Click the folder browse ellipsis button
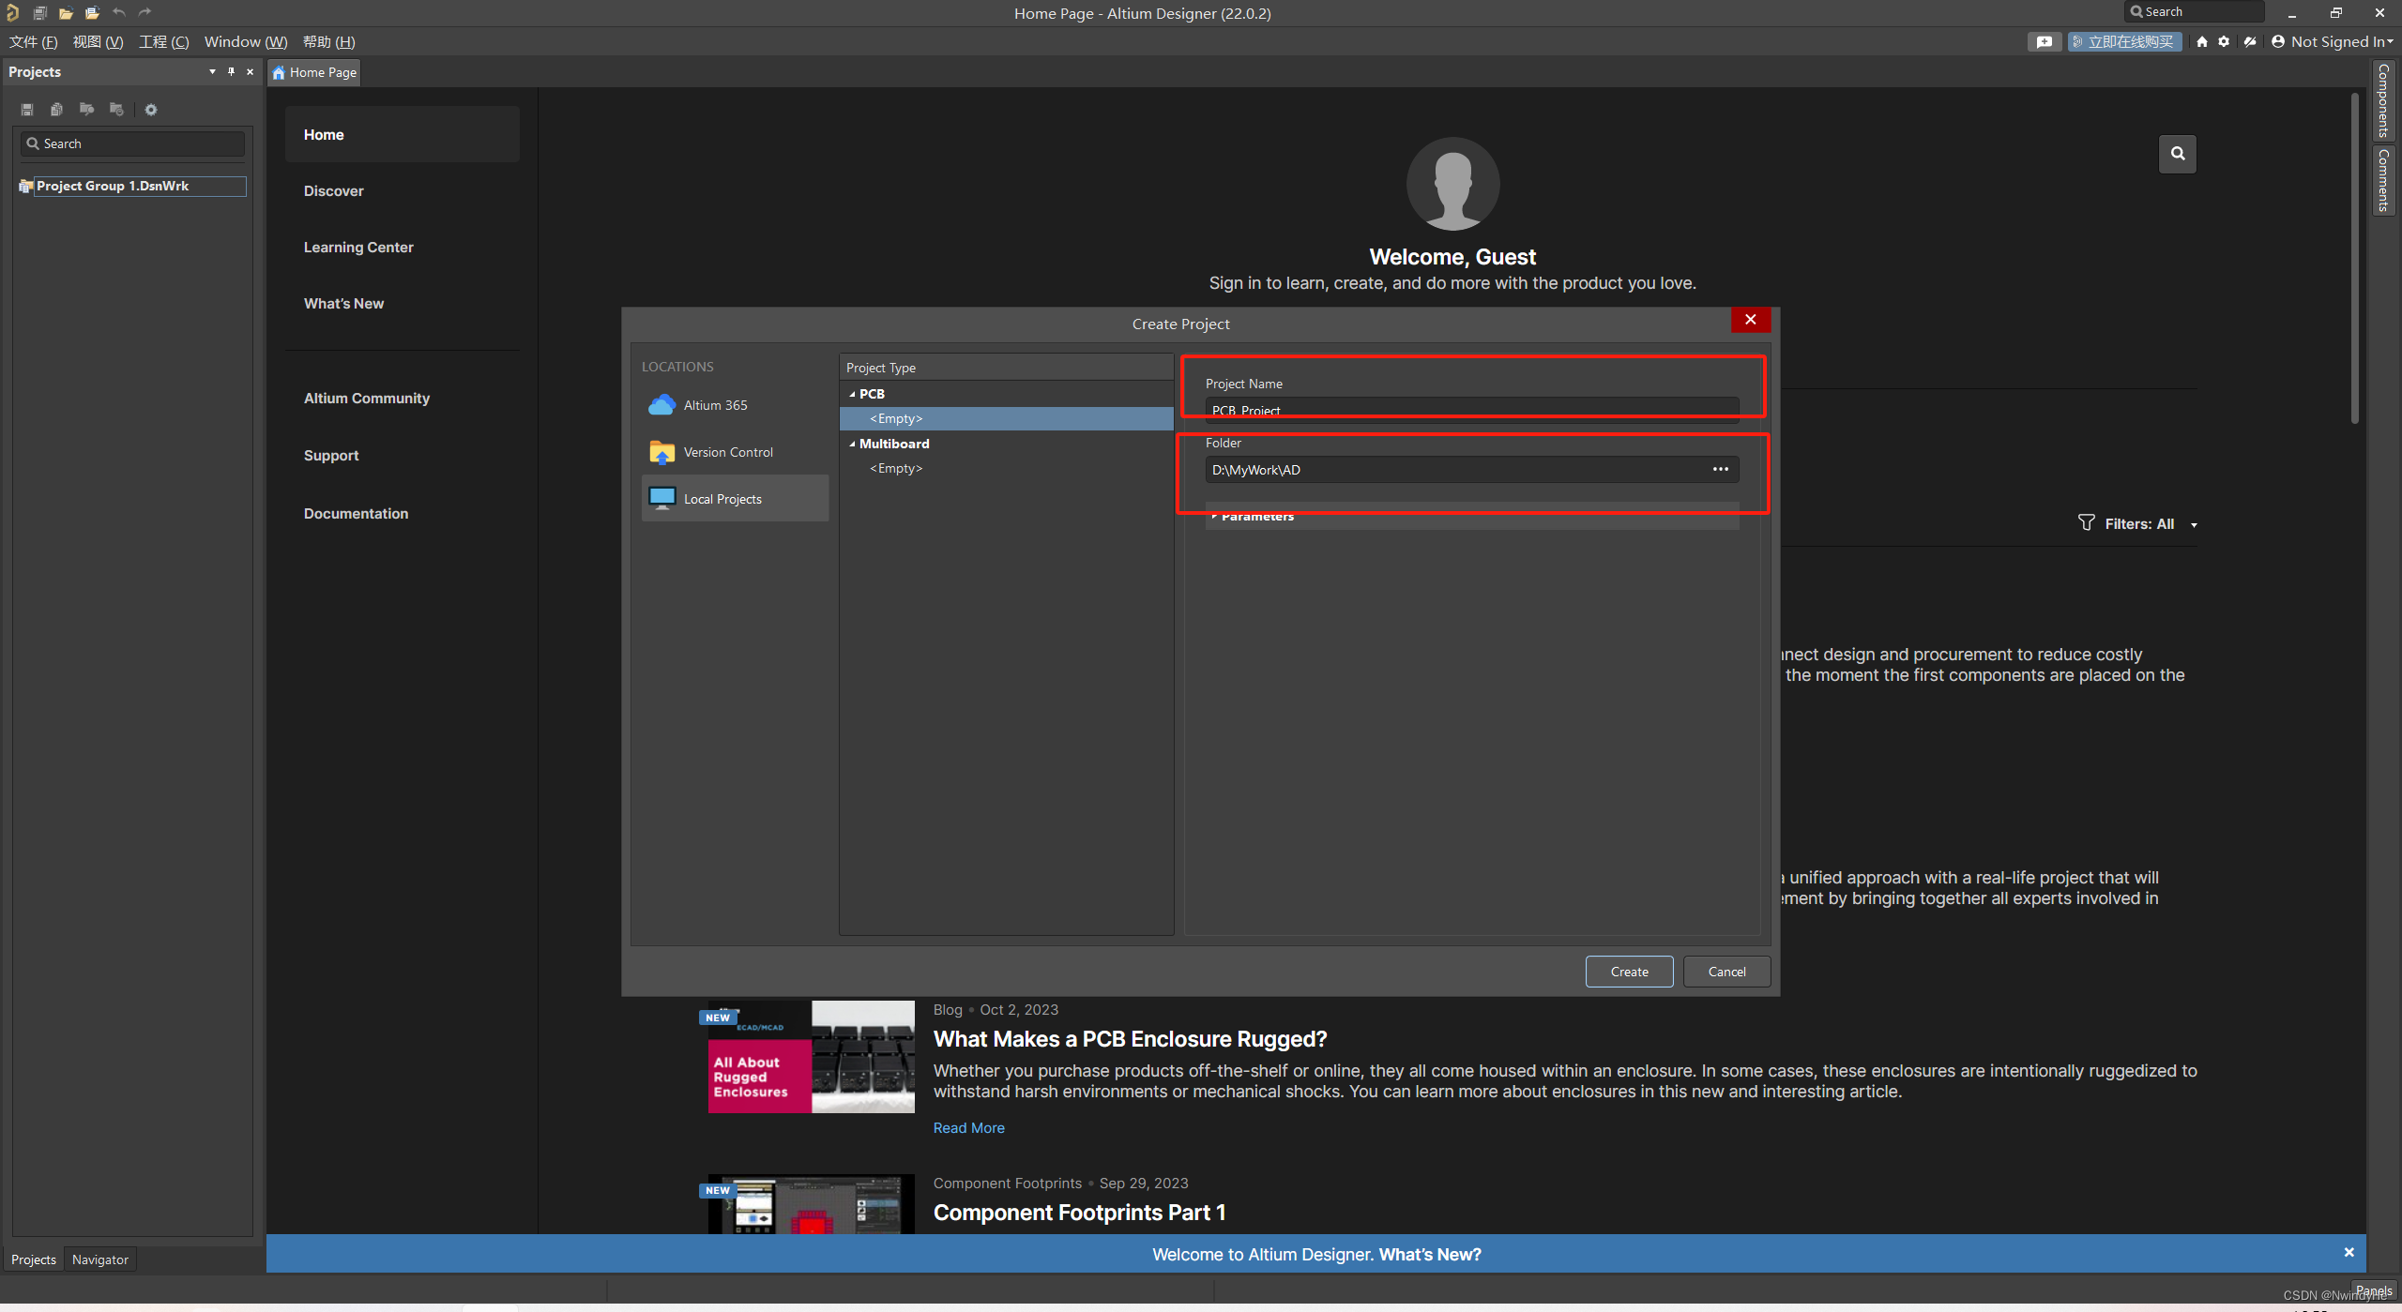 pos(1720,470)
